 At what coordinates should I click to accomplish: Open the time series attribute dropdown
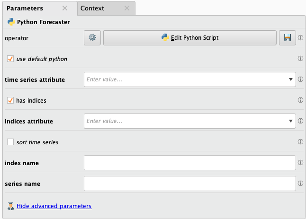point(290,79)
